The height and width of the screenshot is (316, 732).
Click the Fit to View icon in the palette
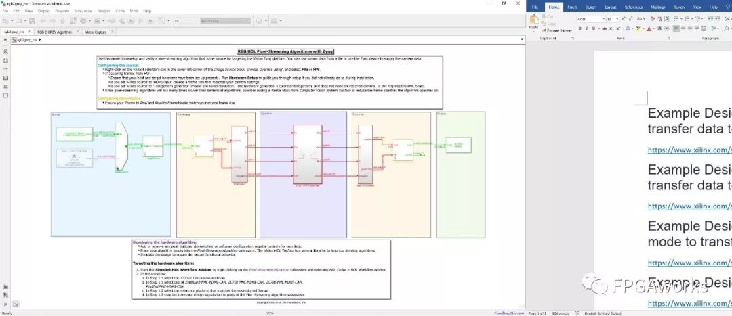click(x=5, y=60)
